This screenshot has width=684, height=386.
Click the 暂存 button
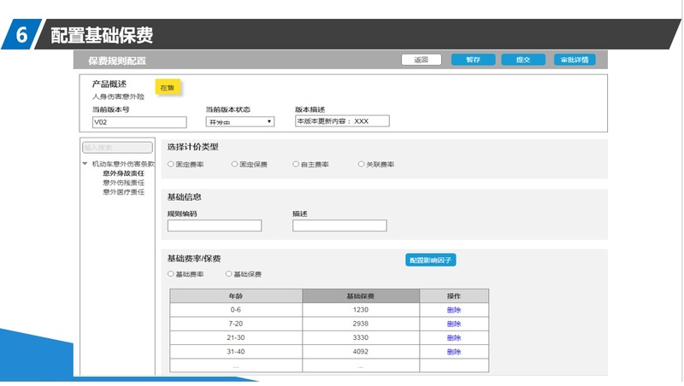pos(473,60)
